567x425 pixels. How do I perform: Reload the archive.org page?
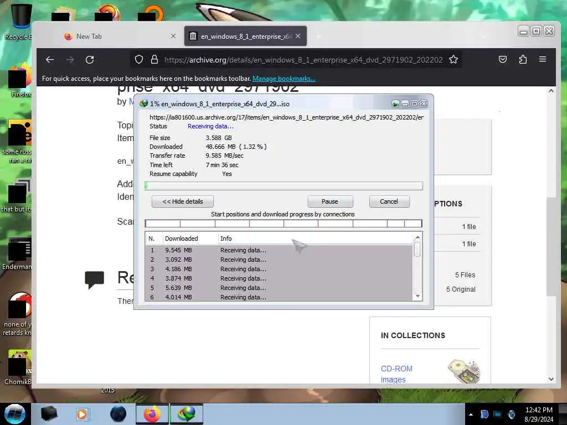pos(90,60)
